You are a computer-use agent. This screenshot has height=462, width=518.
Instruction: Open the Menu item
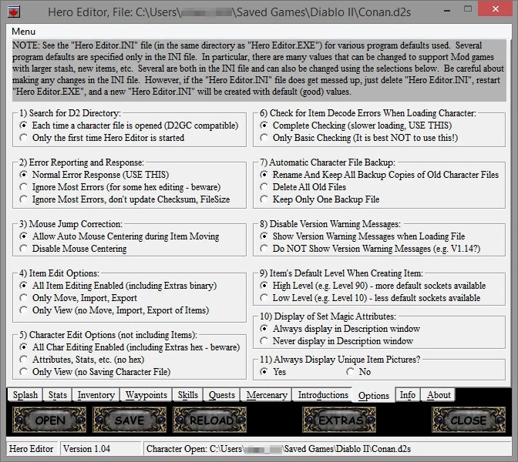(x=23, y=32)
